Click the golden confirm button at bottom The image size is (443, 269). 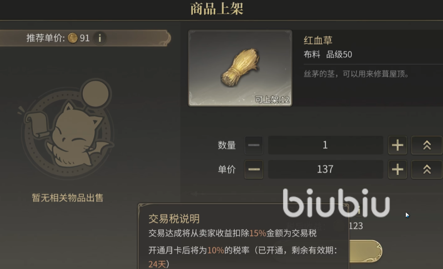point(366,251)
